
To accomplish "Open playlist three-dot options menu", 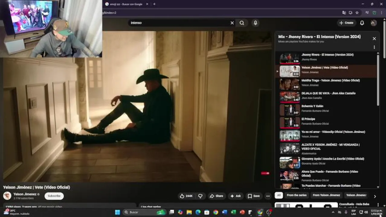I will click(x=374, y=47).
